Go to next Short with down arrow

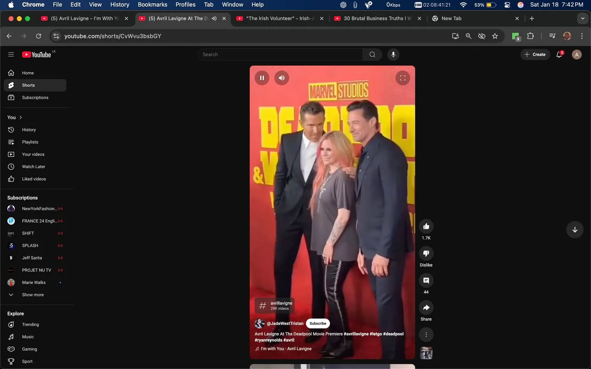(x=574, y=230)
